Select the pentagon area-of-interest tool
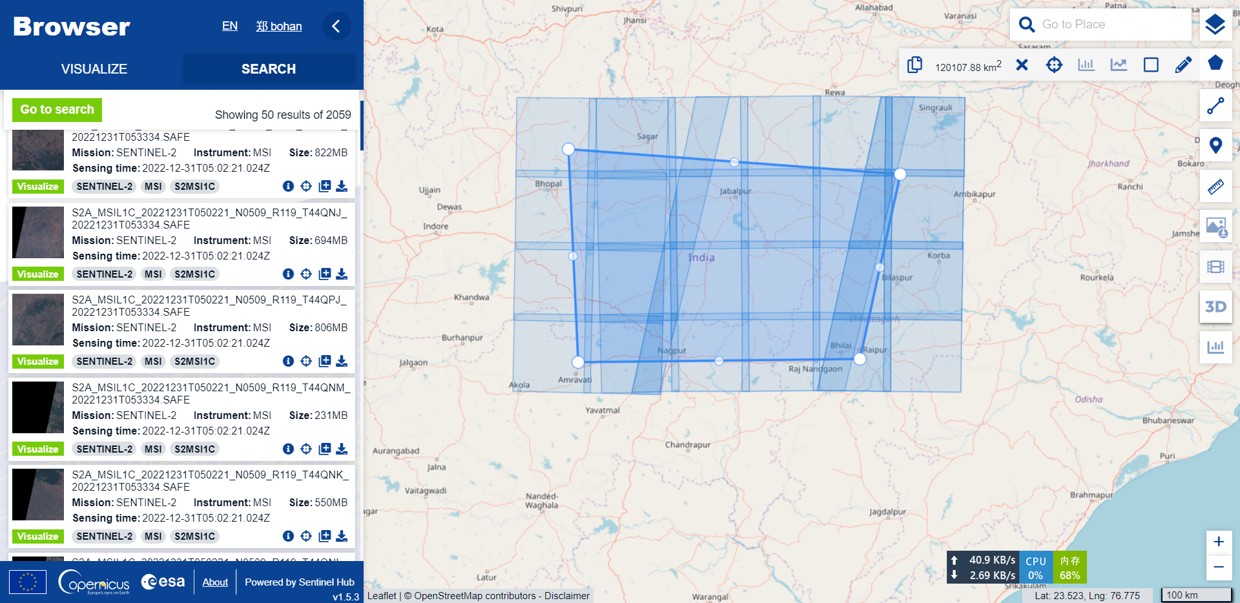Image resolution: width=1240 pixels, height=603 pixels. [x=1215, y=63]
